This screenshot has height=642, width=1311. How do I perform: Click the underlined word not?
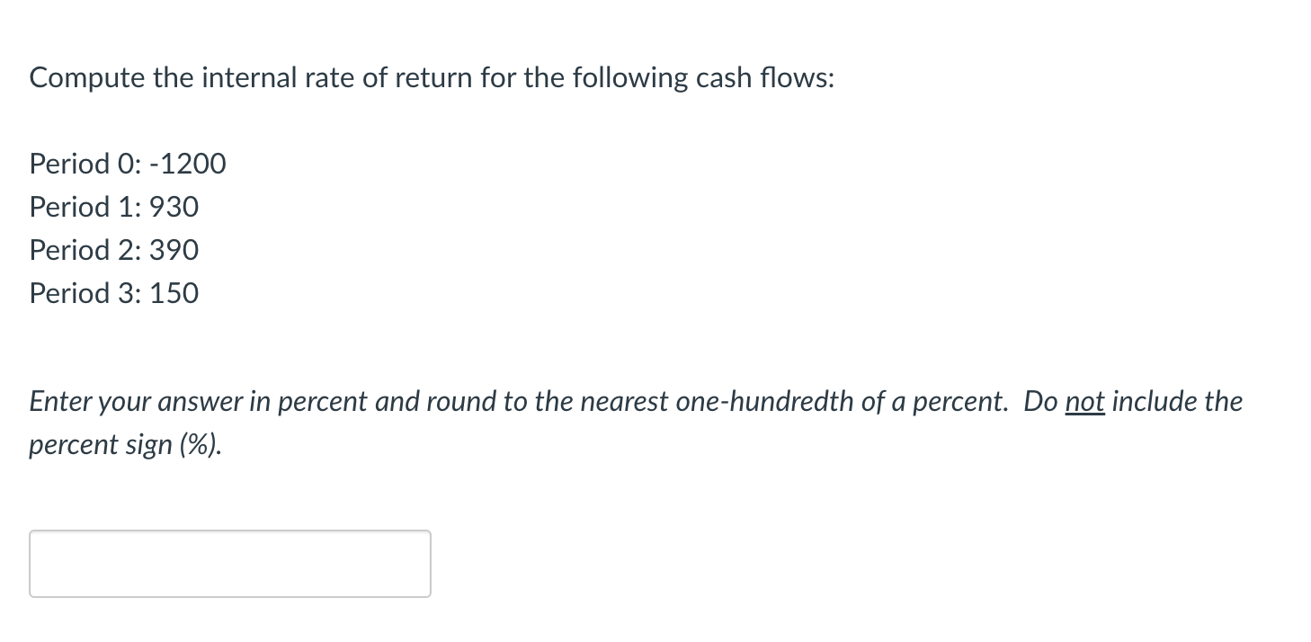tap(1085, 402)
